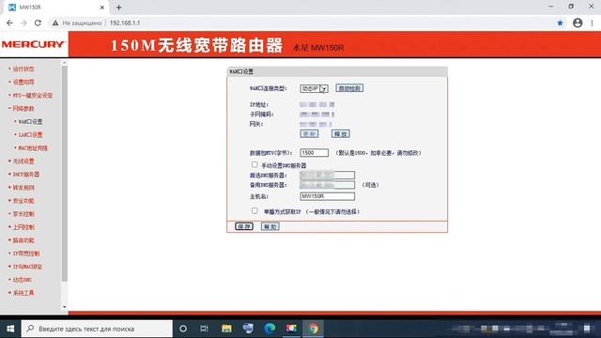Click the sidebar vertical scrollbar thumb
Screen dimensions: 601x338
(x=65, y=173)
